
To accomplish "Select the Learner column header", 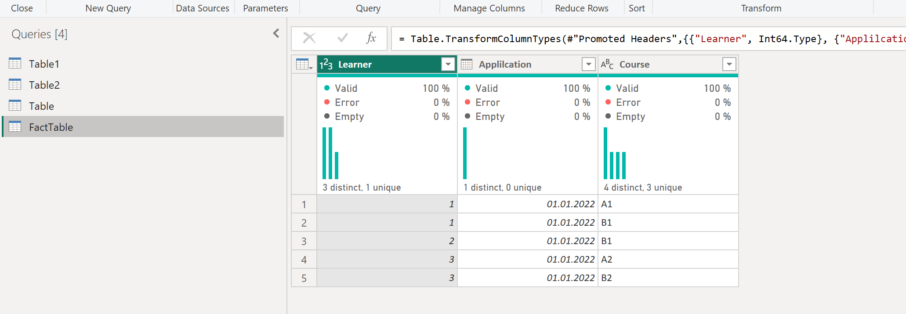I will pyautogui.click(x=387, y=64).
